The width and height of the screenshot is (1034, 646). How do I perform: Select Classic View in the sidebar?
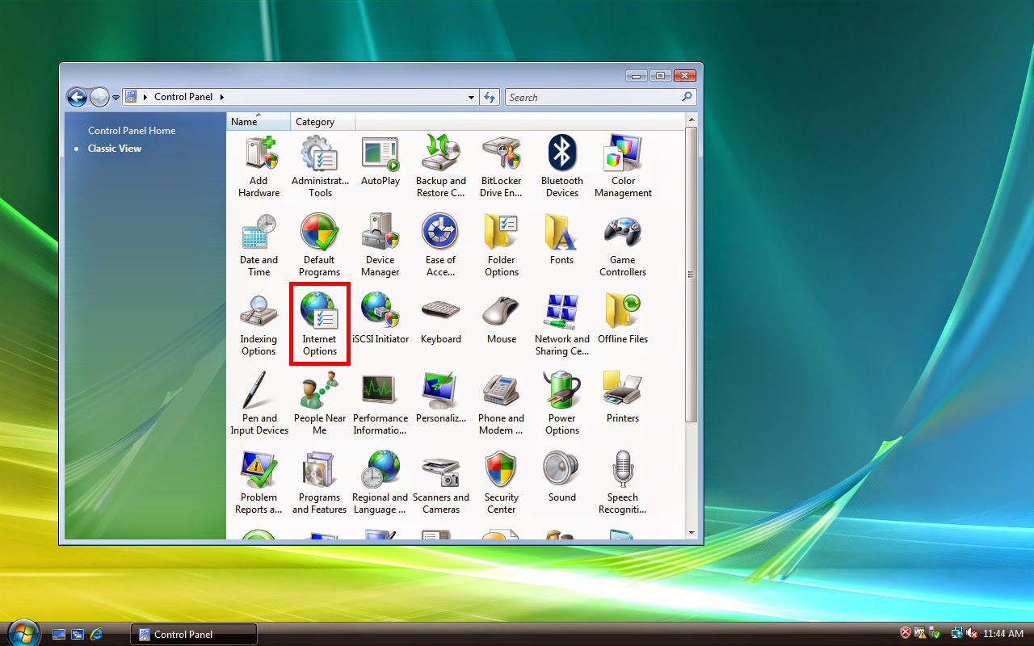coord(115,149)
